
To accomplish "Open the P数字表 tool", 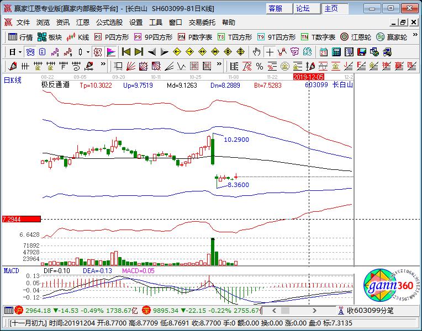I will [195, 37].
